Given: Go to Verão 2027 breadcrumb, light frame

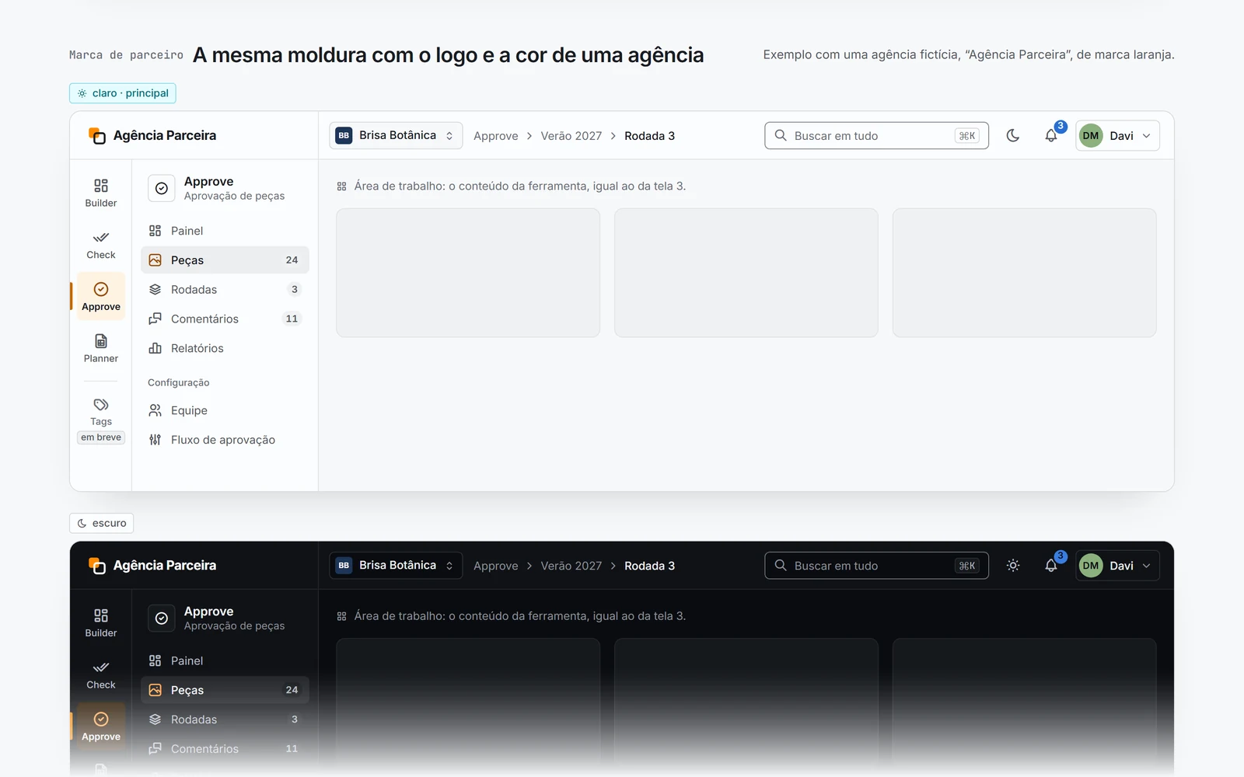Looking at the screenshot, I should click(x=571, y=136).
